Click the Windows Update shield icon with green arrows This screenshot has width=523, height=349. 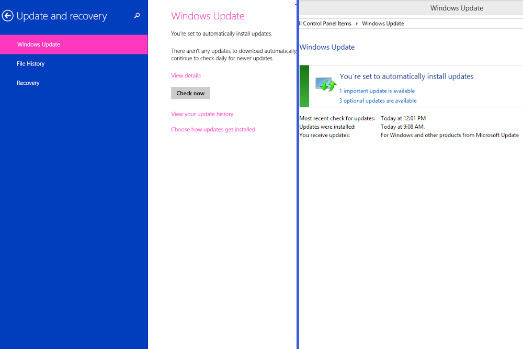pos(325,84)
